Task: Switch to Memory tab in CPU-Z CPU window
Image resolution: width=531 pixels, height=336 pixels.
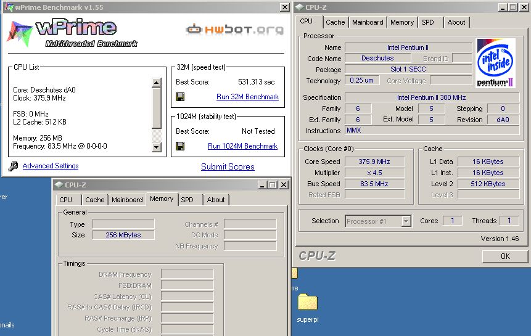Action: [x=402, y=22]
